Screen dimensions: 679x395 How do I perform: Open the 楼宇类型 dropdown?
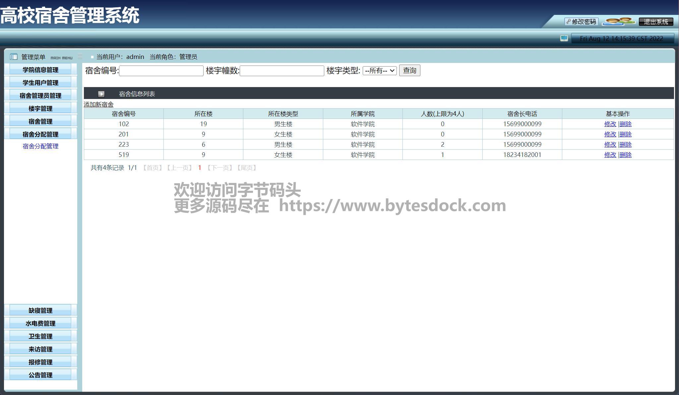(x=379, y=71)
